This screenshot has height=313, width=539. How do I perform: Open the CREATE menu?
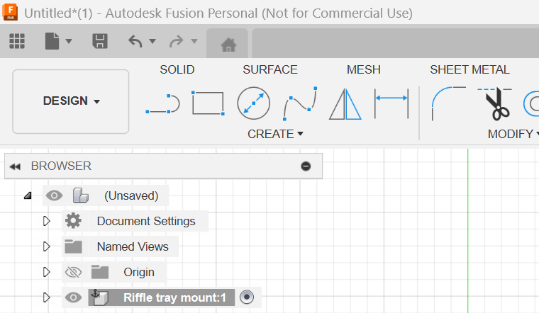coord(275,134)
